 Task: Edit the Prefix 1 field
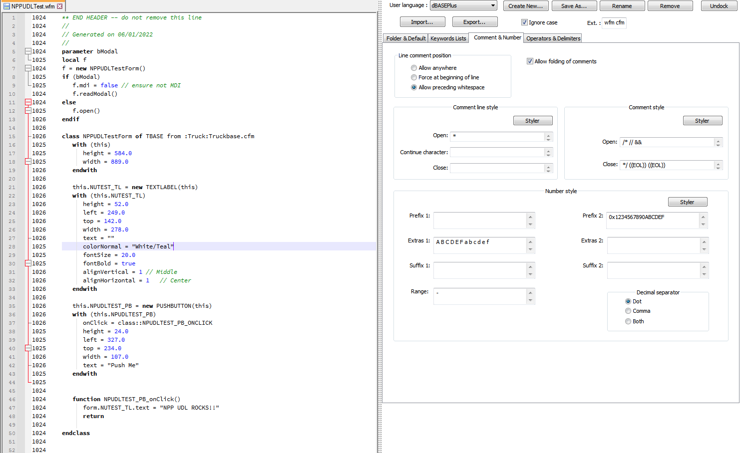[480, 220]
